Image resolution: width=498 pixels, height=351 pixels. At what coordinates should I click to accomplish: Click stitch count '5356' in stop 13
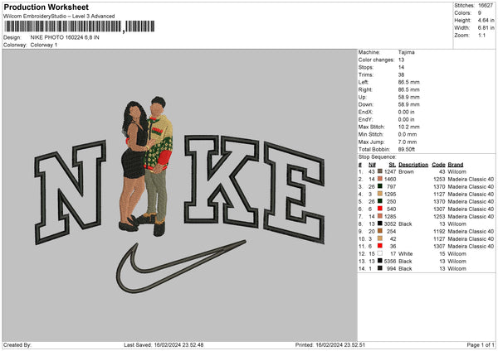point(390,262)
